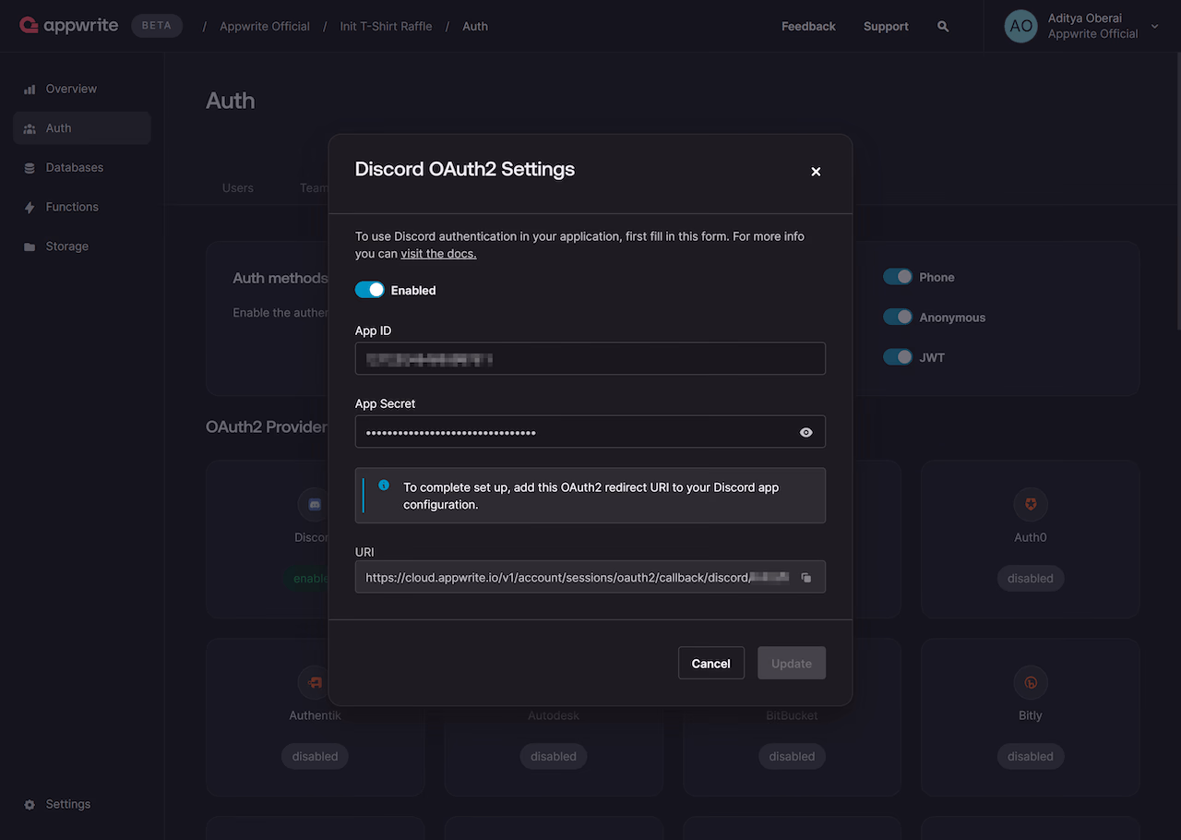Click the Databases stack icon
1181x840 pixels.
tap(30, 168)
